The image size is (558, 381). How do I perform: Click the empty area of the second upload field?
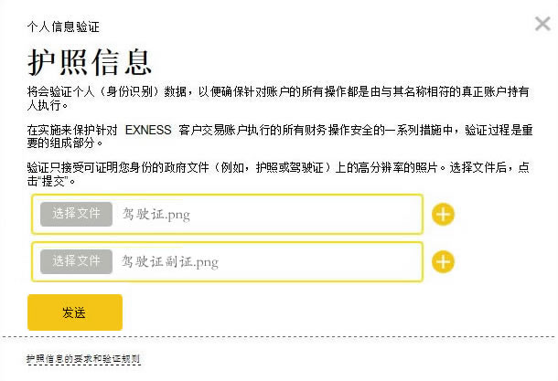click(320, 262)
